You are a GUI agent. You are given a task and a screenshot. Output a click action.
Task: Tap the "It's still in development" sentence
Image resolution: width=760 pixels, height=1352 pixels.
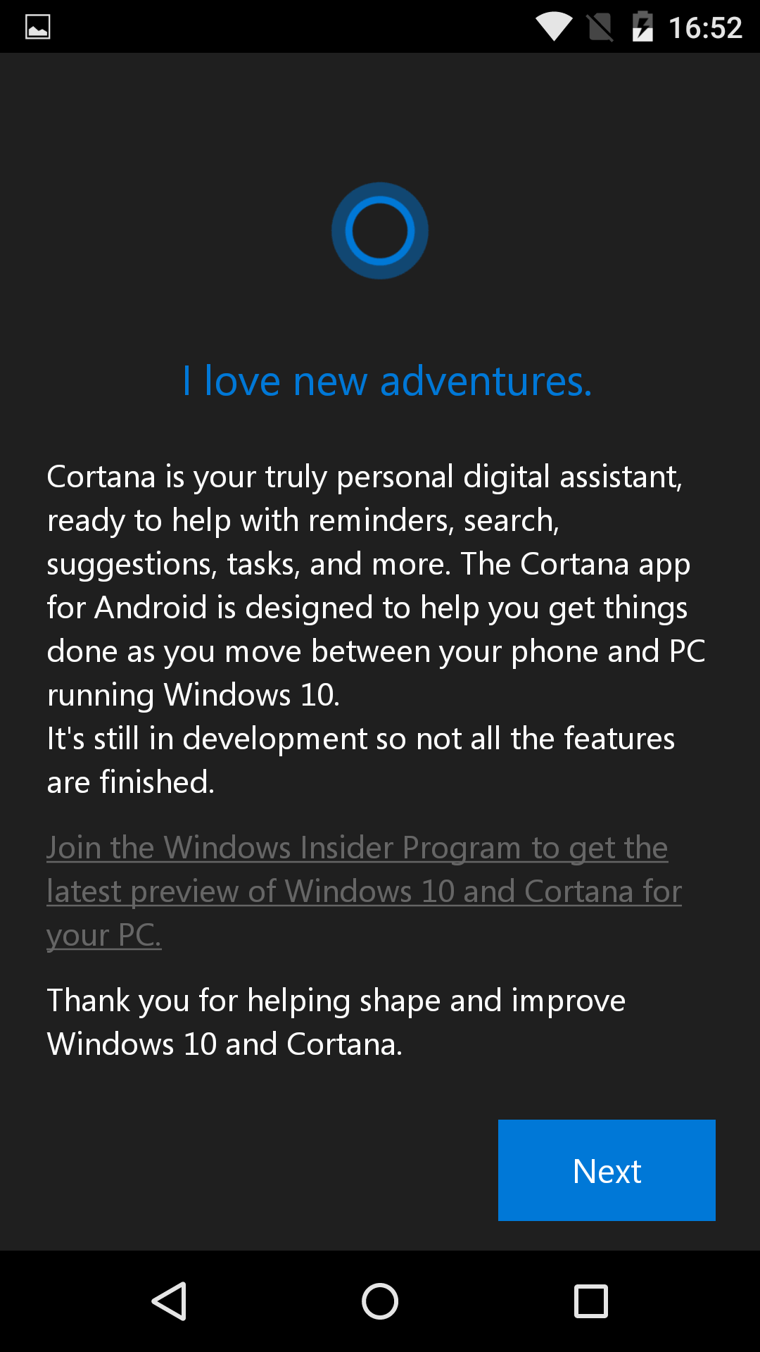(360, 738)
